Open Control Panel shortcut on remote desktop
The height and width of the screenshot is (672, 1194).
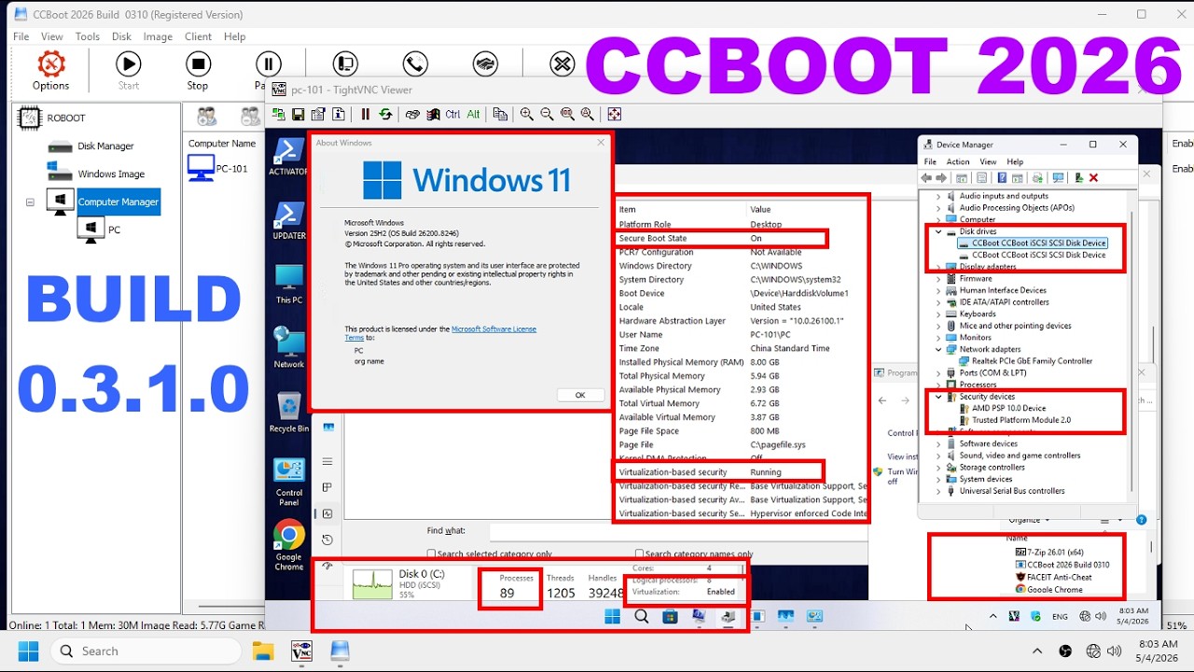pos(288,481)
